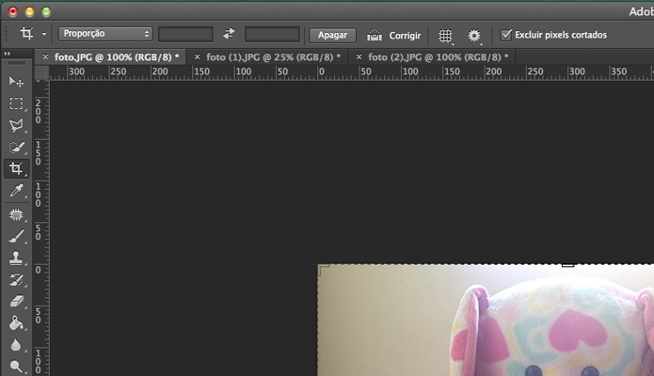Click the top edge crop handle
This screenshot has height=376, width=654.
click(567, 265)
